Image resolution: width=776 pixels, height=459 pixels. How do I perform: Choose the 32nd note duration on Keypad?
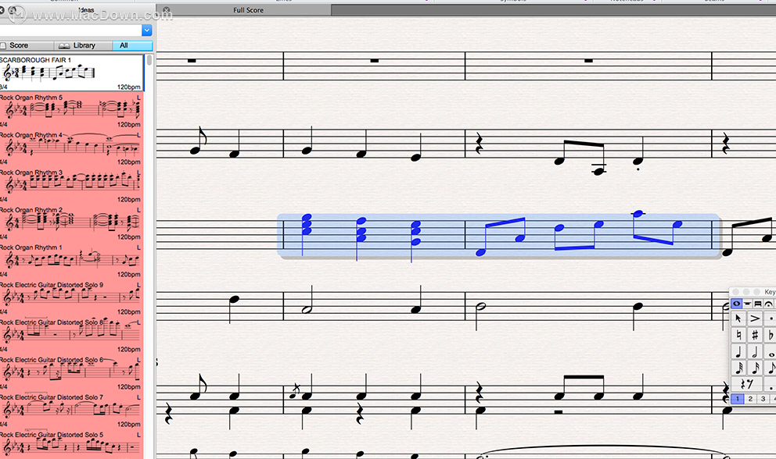[738, 368]
